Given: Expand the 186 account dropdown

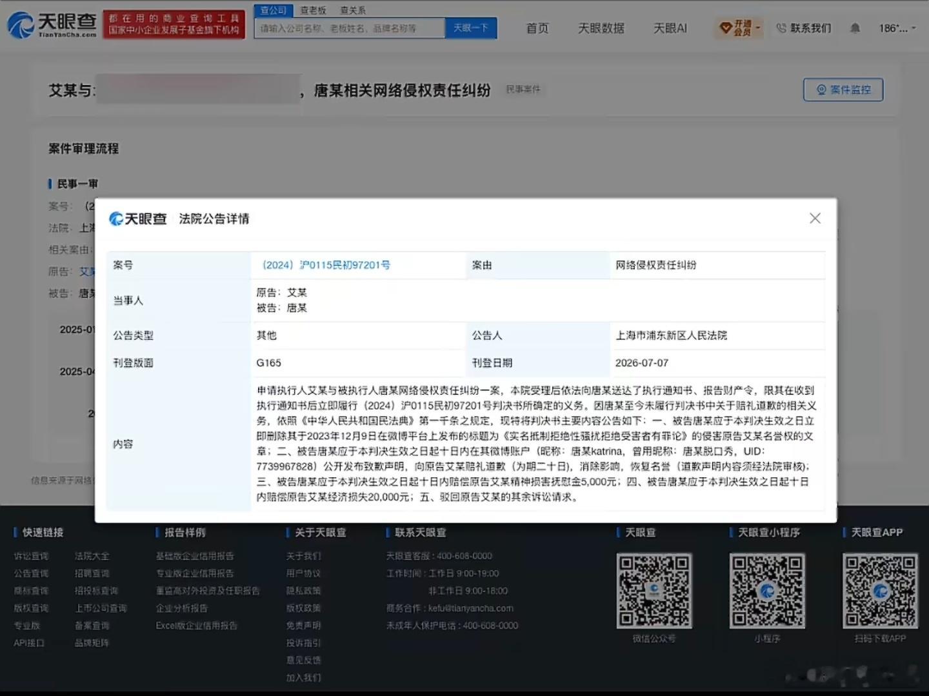Looking at the screenshot, I should [897, 28].
